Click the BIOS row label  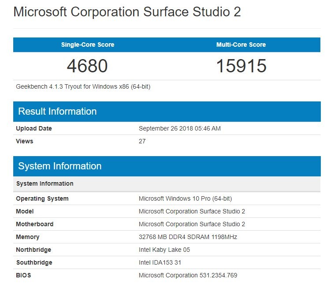pos(23,276)
